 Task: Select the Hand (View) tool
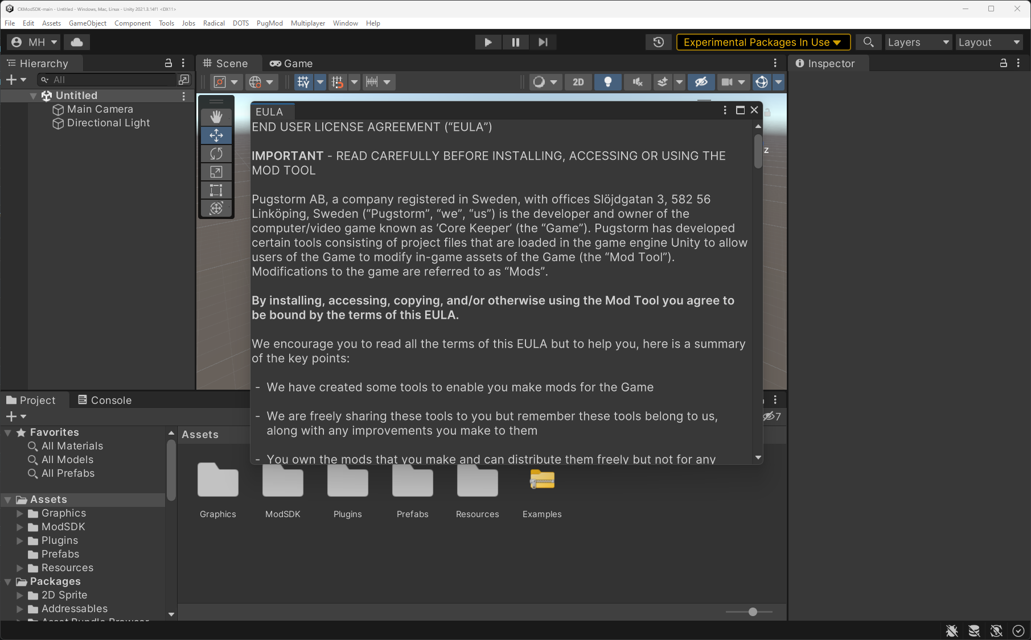pos(216,117)
